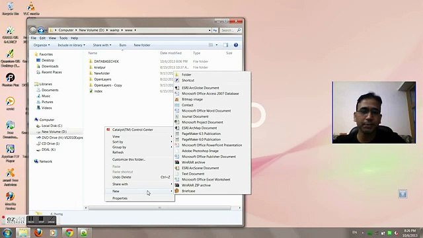Viewport: 423px width, 238px height.
Task: Sort by the Date modified column header
Action: (171, 53)
